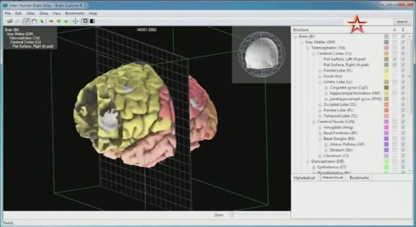416x227 pixels.
Task: Click the open file folder icon
Action: 10,21
